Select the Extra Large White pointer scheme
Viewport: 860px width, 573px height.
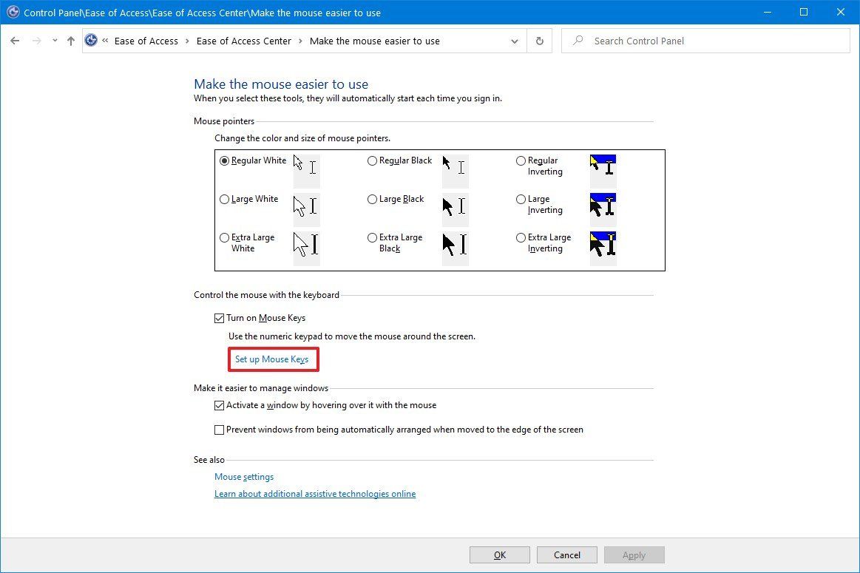pos(224,237)
